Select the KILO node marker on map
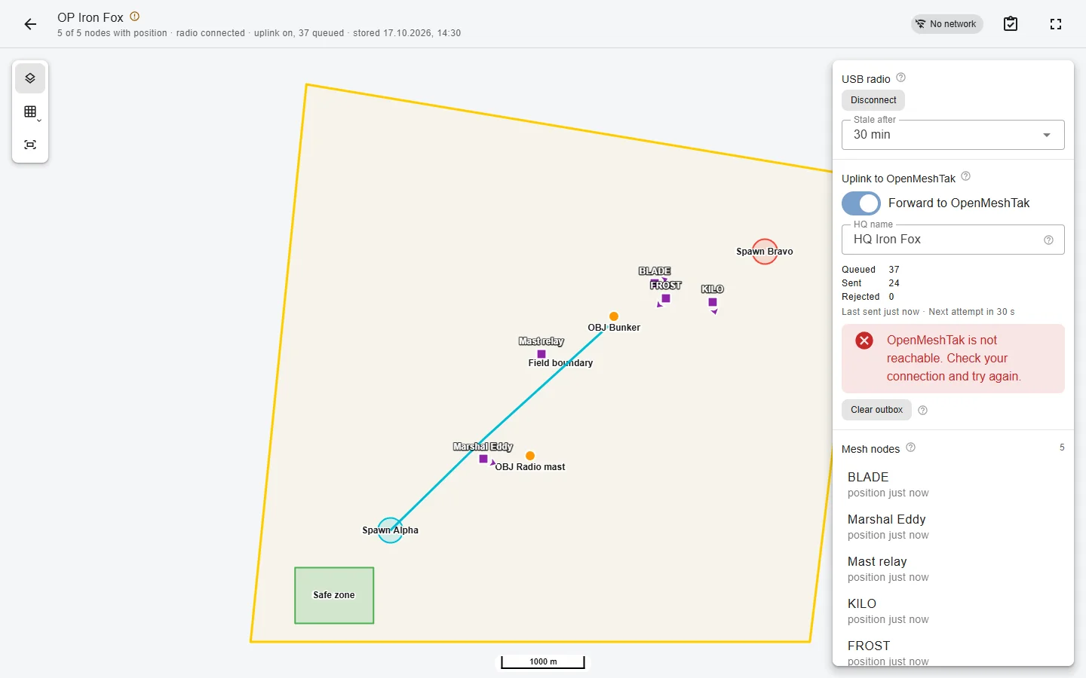 [713, 302]
